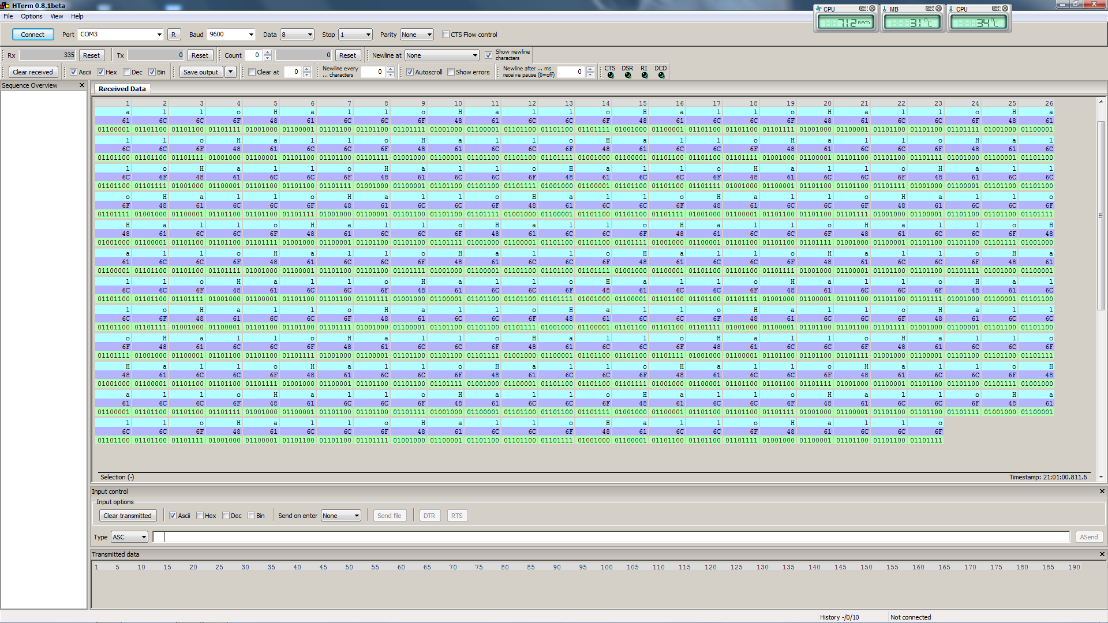Increase Newline every characters spinner
The height and width of the screenshot is (623, 1108).
point(391,69)
